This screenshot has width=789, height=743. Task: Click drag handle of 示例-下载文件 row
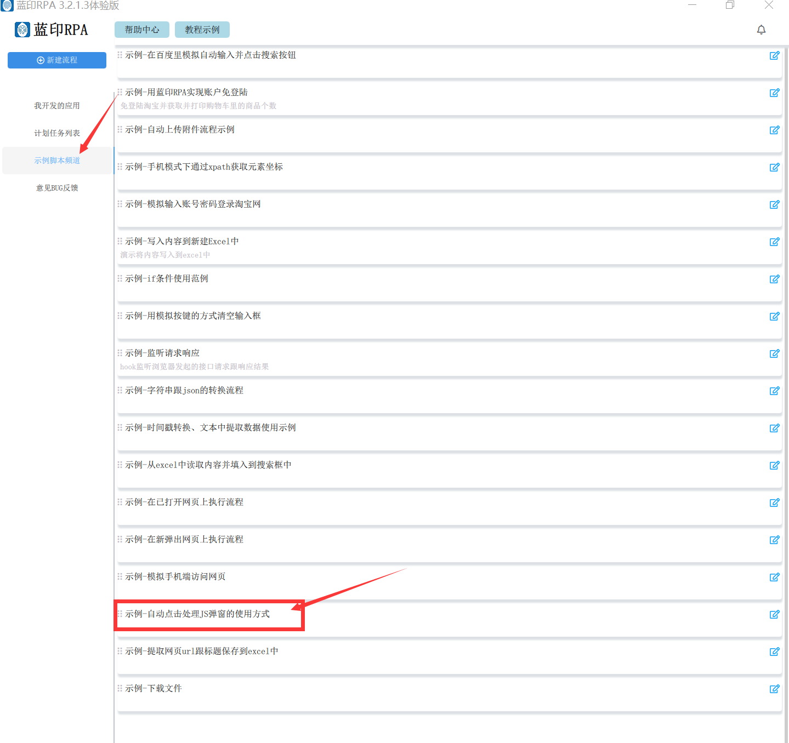pos(120,688)
